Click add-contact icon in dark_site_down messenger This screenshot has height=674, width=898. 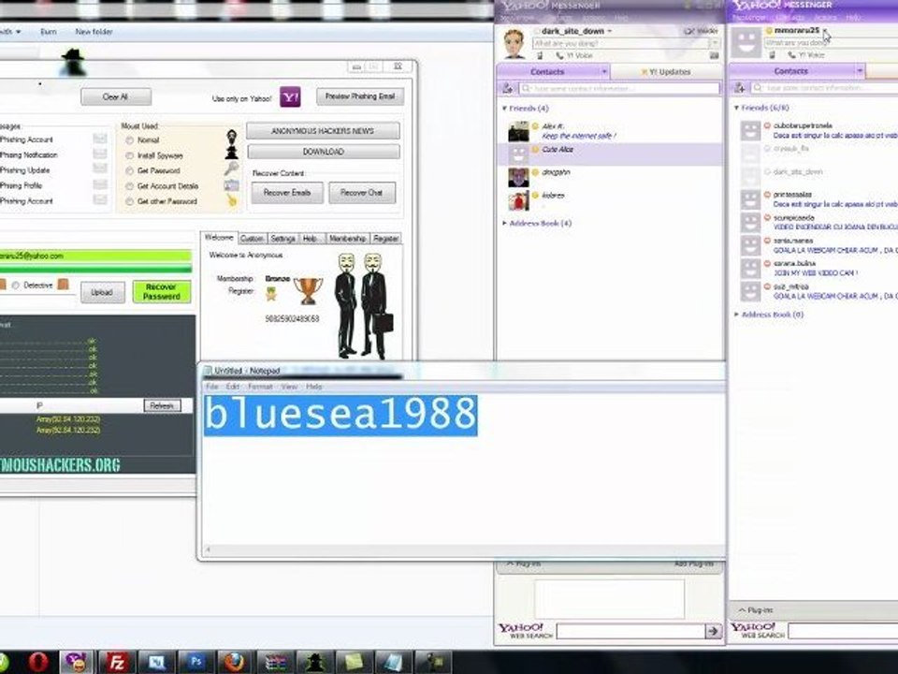coord(507,88)
